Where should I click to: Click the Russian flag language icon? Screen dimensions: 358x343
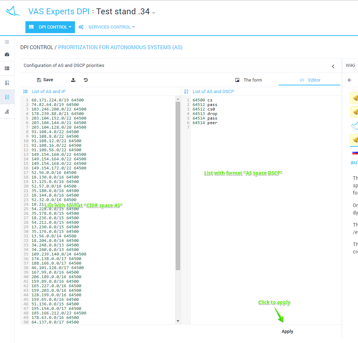click(x=355, y=153)
